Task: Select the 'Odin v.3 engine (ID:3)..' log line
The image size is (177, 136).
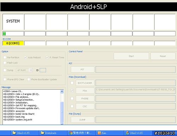Action: [x=21, y=94]
